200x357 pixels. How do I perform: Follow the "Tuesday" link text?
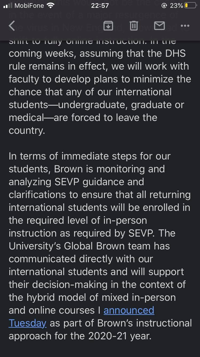27,323
